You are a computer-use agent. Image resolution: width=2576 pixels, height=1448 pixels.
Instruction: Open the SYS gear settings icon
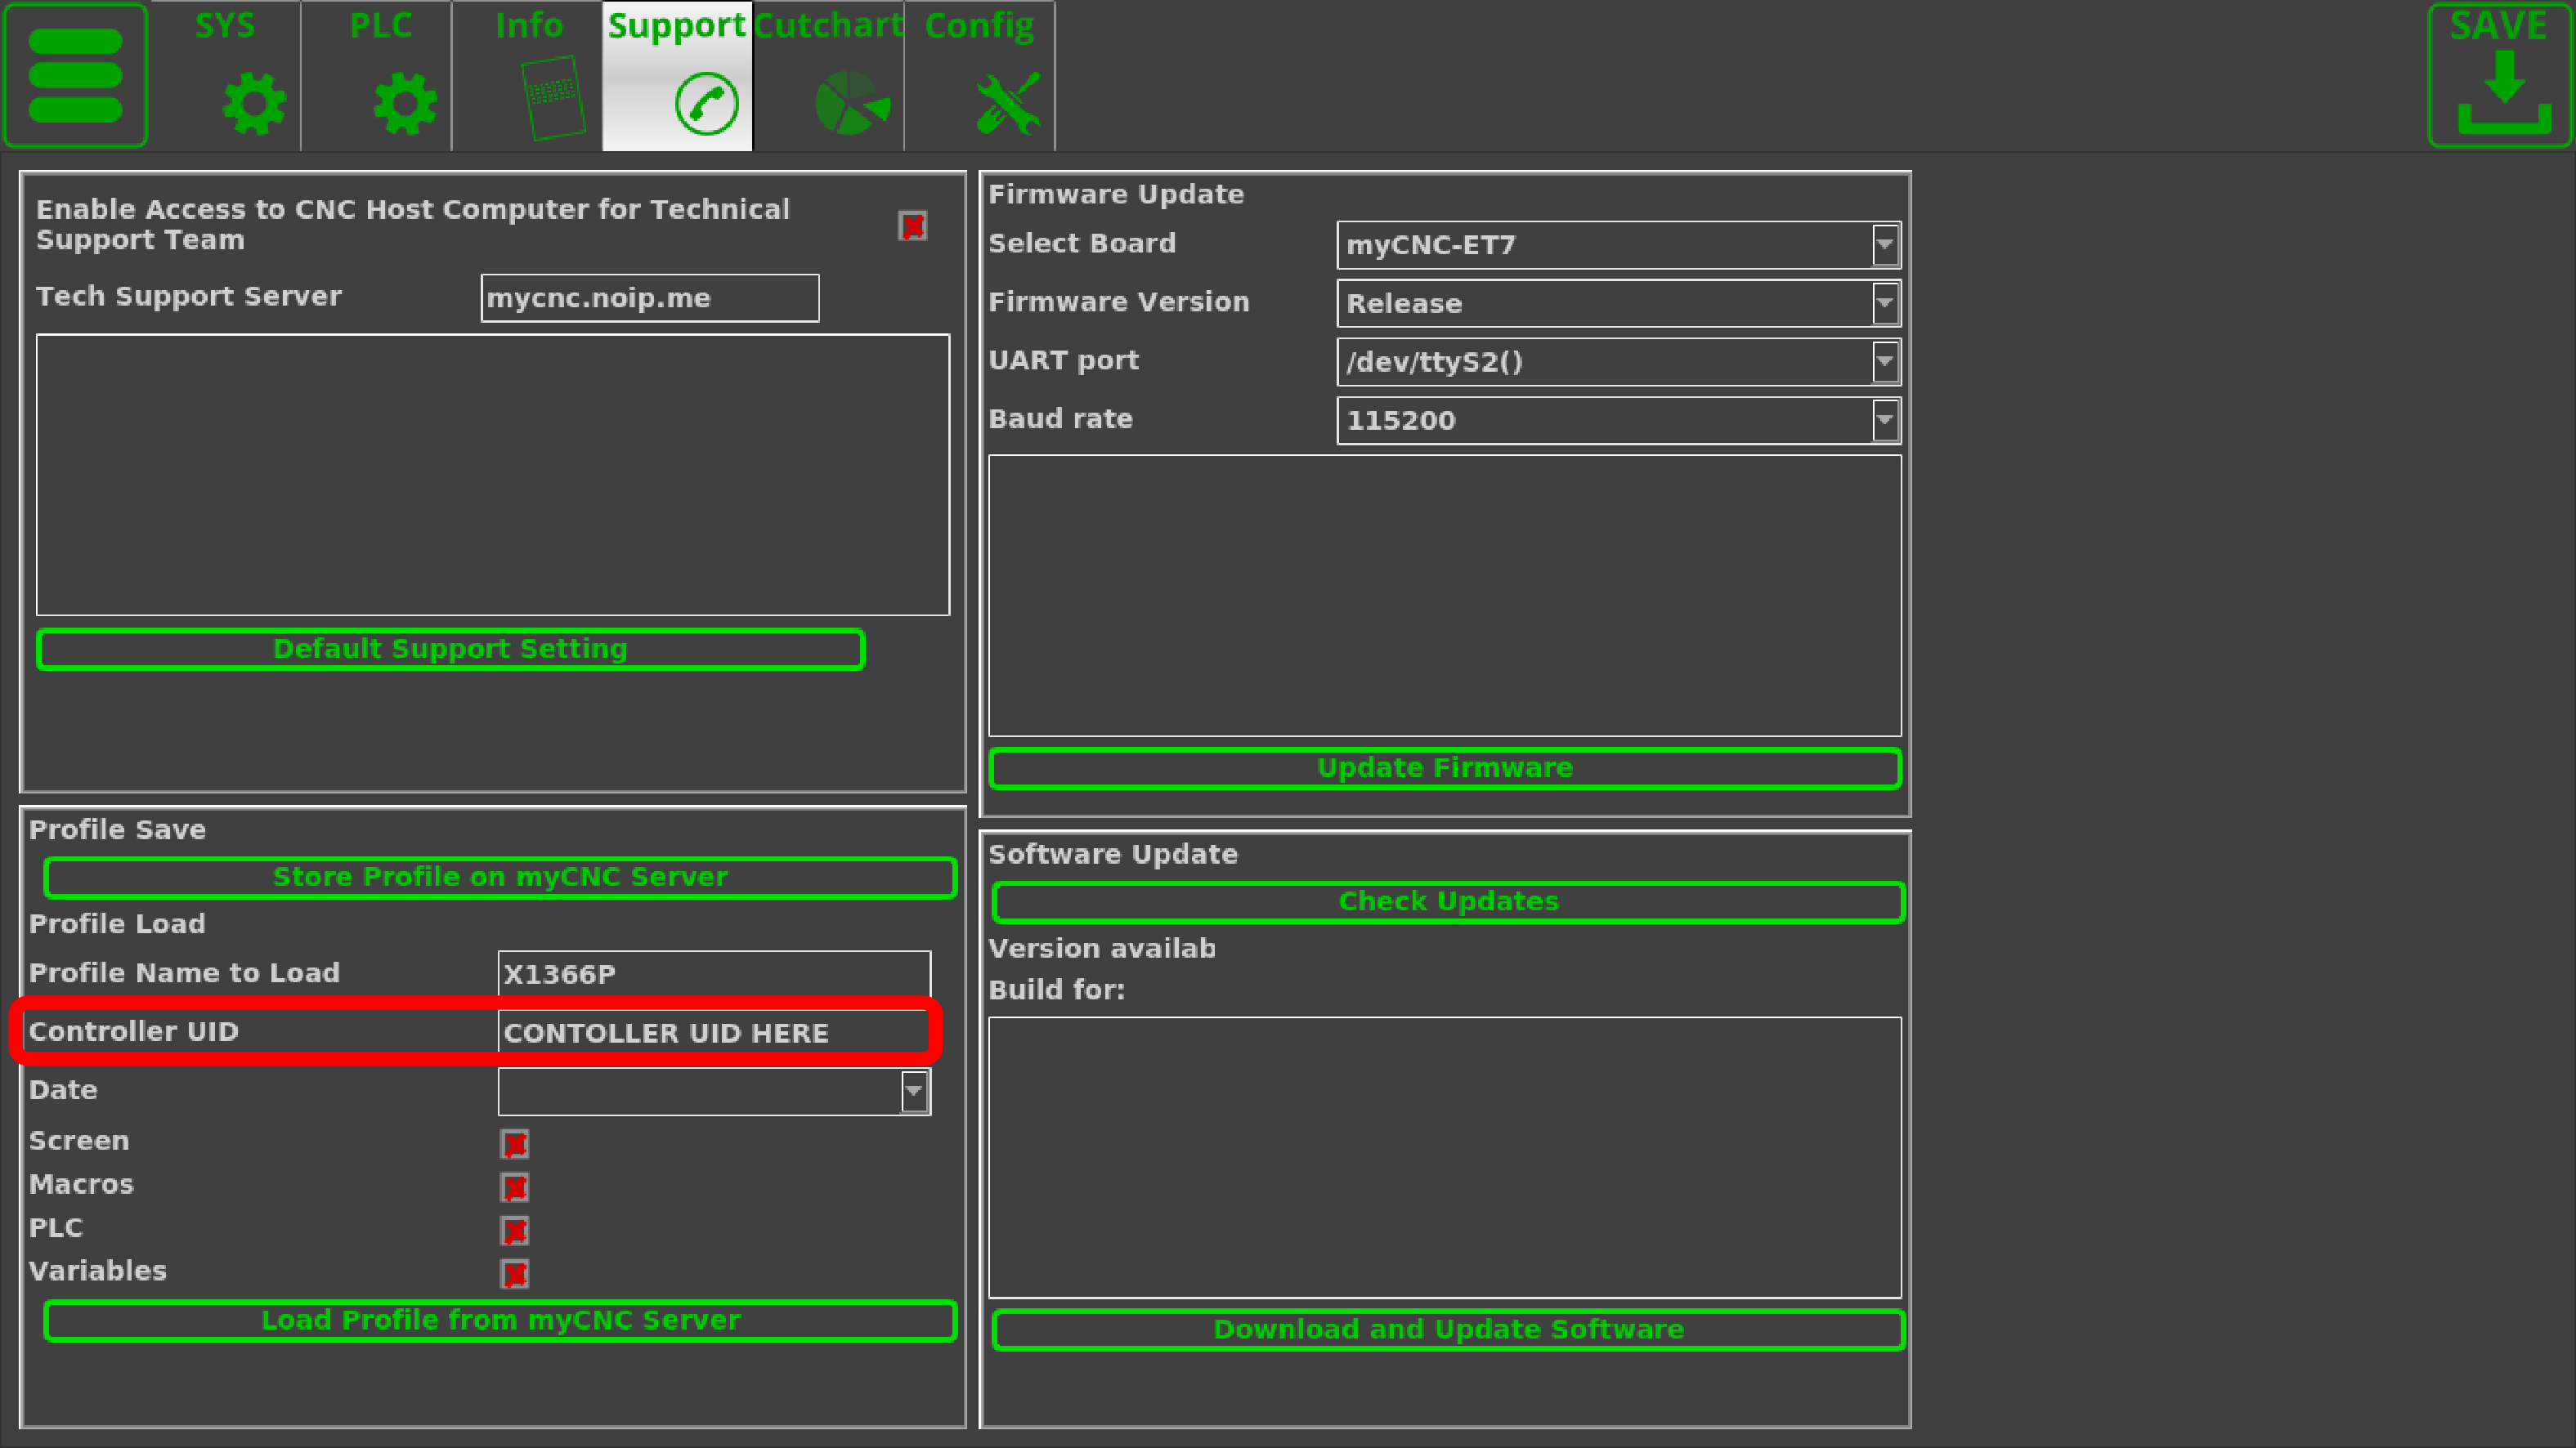click(253, 102)
